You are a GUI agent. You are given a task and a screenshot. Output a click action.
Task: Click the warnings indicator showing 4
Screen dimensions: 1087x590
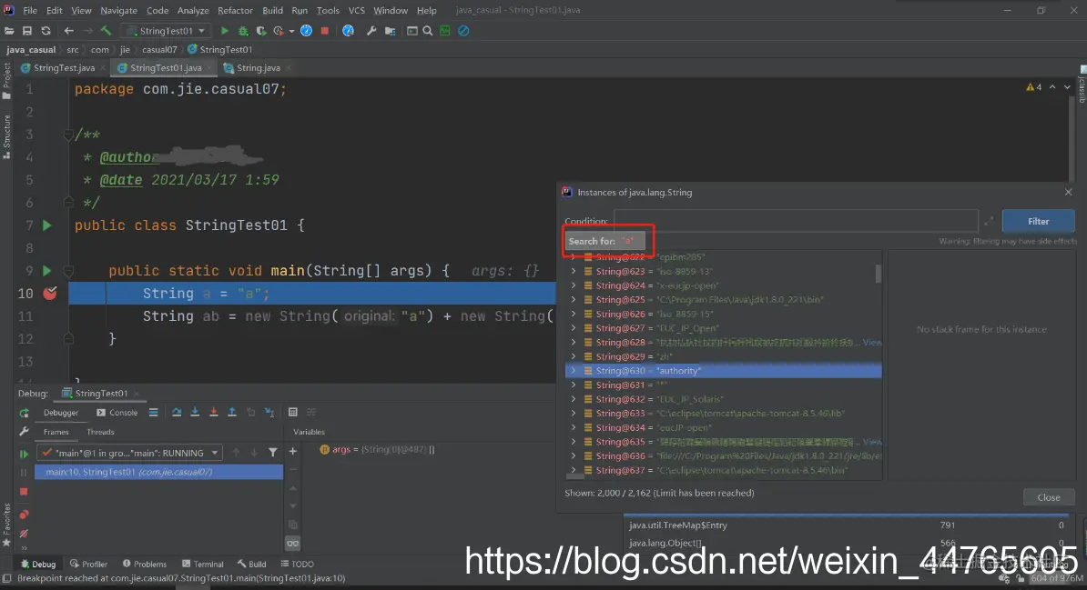click(x=1033, y=87)
